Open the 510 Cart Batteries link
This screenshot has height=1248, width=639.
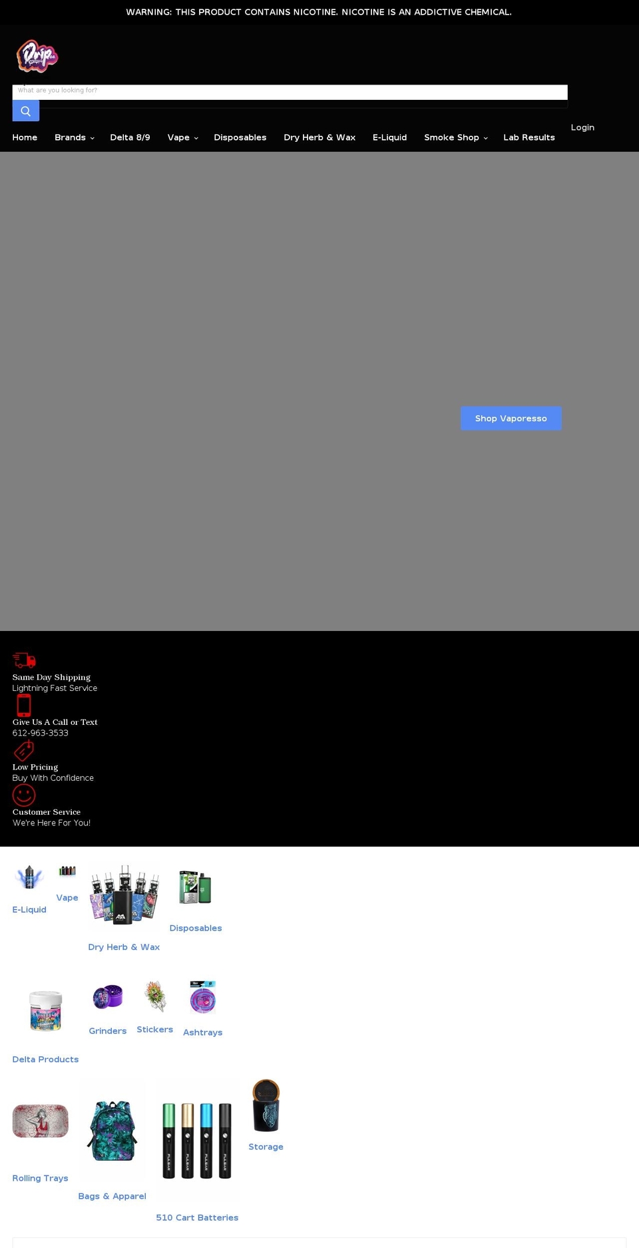pyautogui.click(x=197, y=1217)
